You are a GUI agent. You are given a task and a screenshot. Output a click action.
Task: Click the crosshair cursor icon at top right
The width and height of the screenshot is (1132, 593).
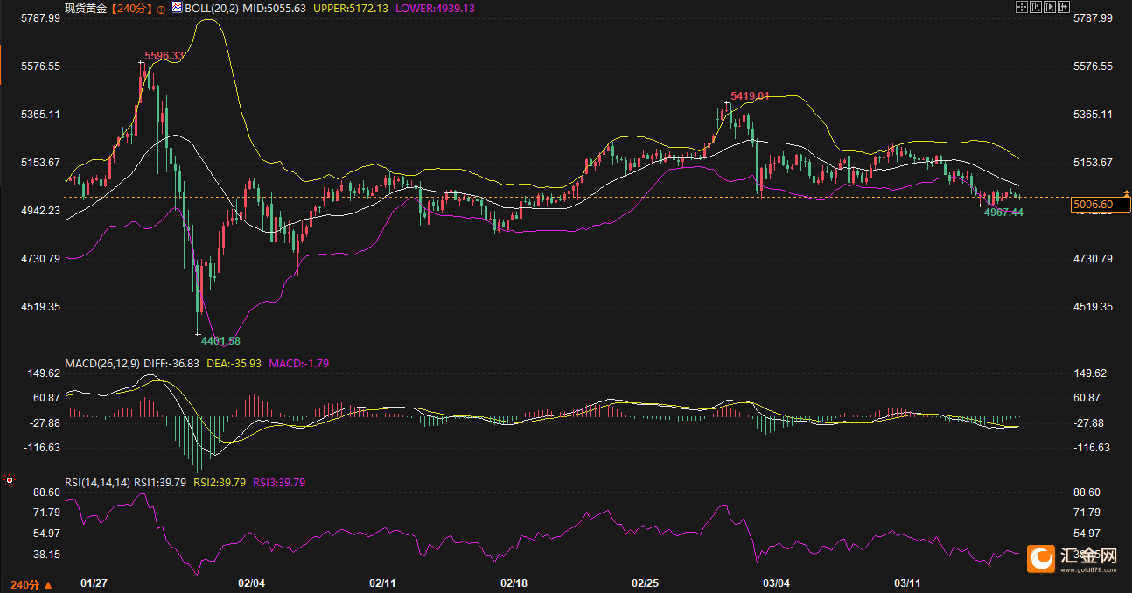point(1020,8)
